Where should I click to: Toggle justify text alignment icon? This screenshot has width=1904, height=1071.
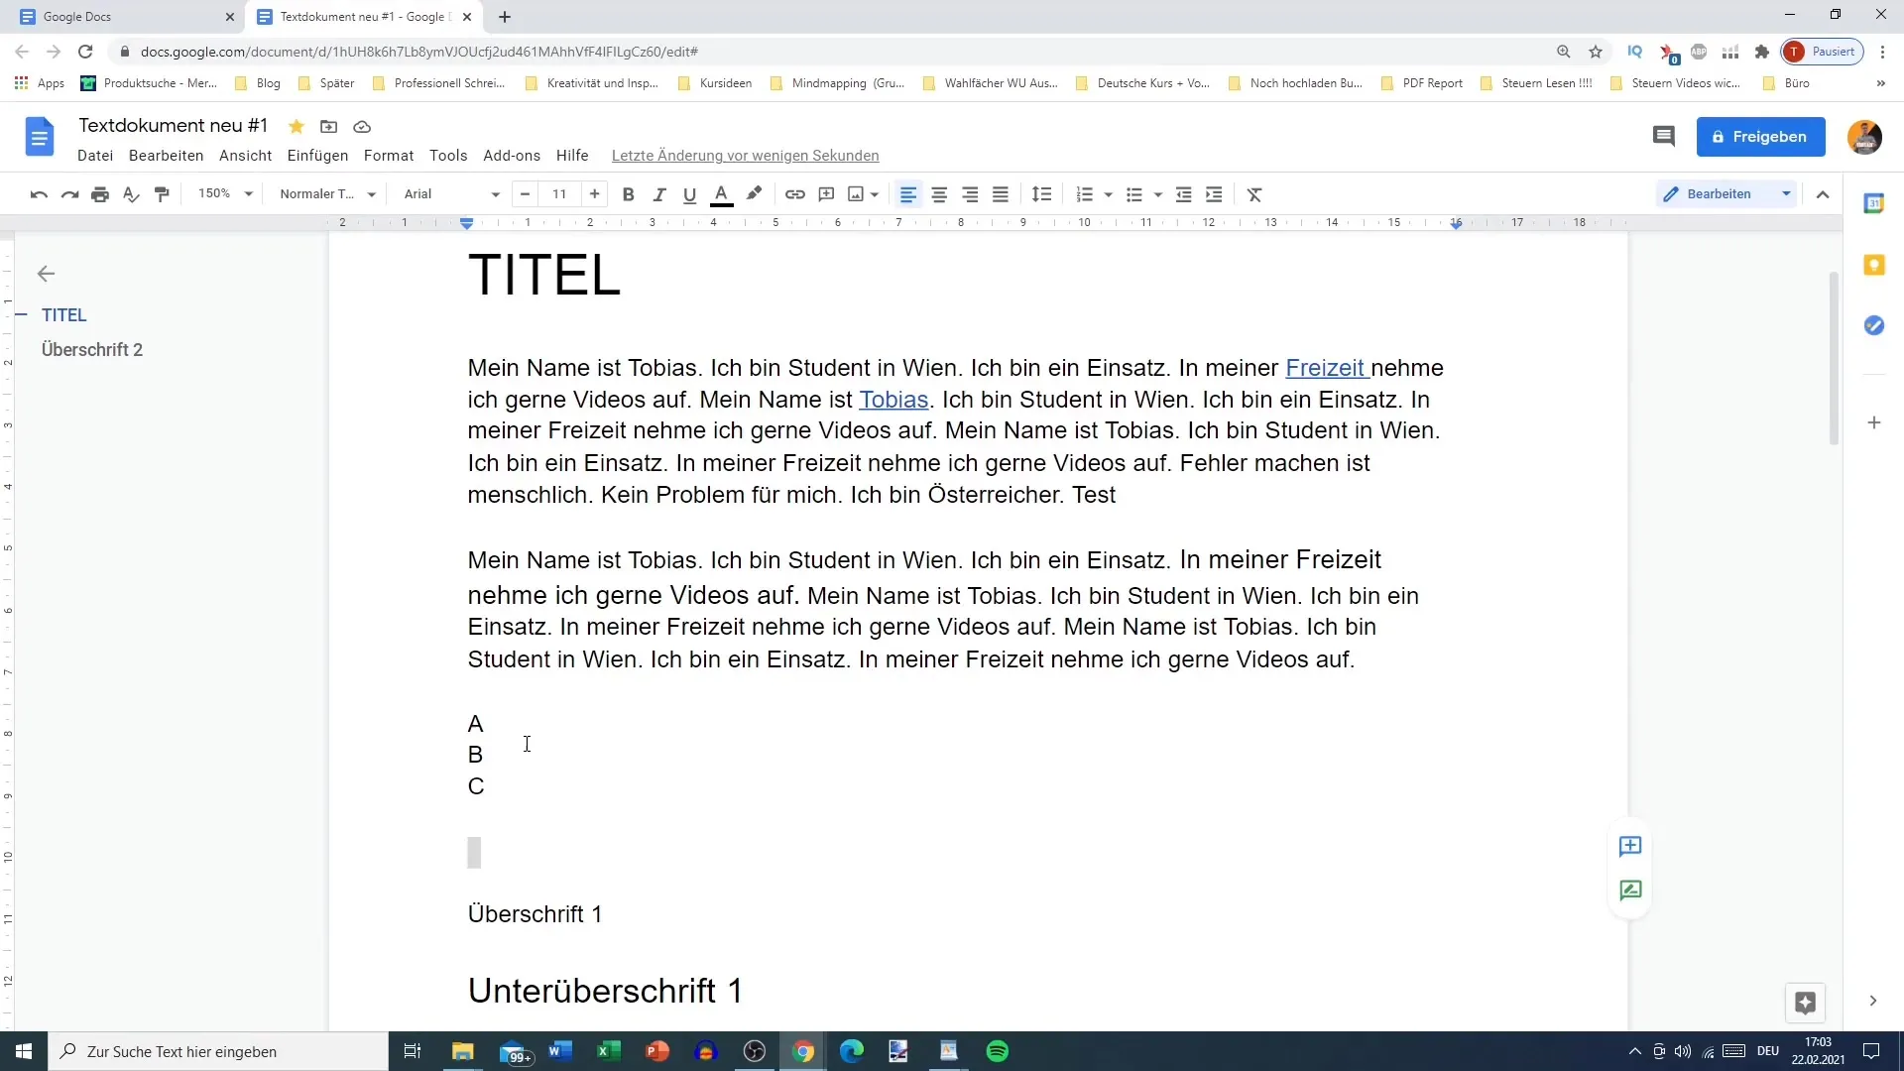point(1002,193)
